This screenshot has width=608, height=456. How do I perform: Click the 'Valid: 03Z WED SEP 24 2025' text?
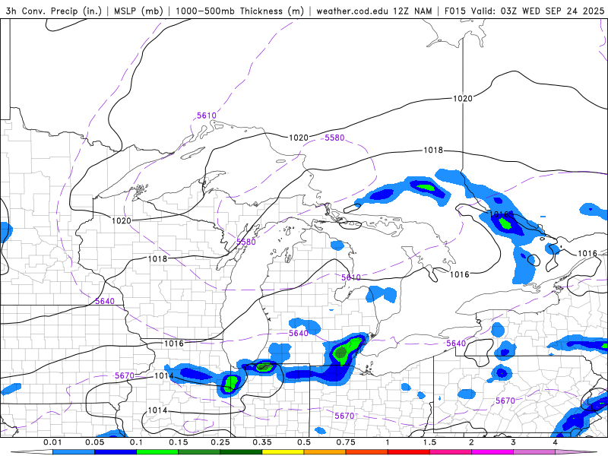(x=537, y=11)
